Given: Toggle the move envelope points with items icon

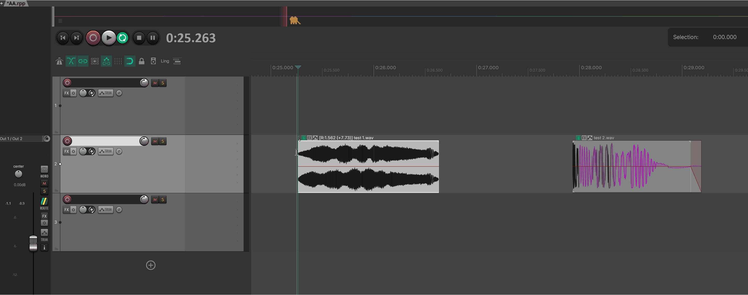Looking at the screenshot, I should click(x=106, y=61).
